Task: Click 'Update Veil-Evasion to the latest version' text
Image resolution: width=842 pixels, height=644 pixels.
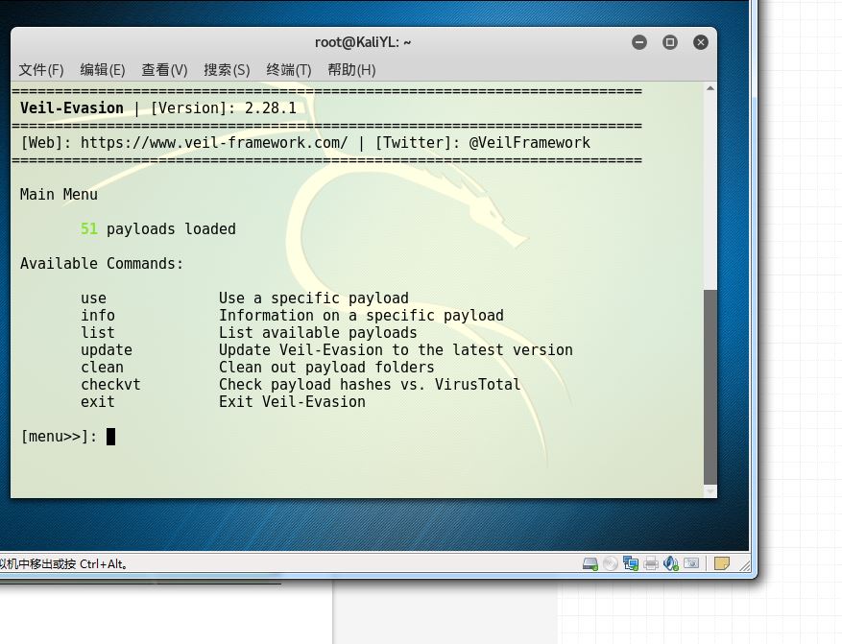Action: point(396,350)
